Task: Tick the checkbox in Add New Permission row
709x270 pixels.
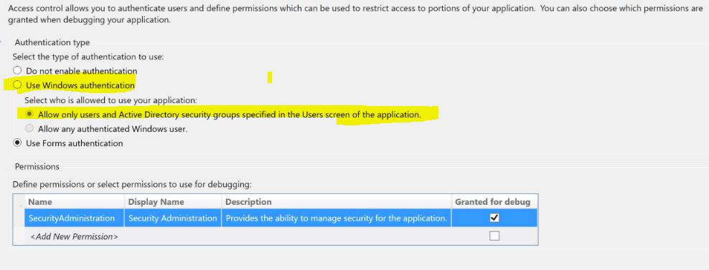Action: coord(494,236)
